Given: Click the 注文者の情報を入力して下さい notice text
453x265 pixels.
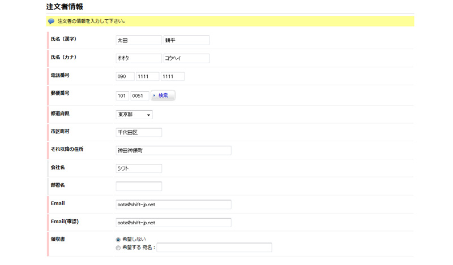Looking at the screenshot, I should [x=91, y=21].
